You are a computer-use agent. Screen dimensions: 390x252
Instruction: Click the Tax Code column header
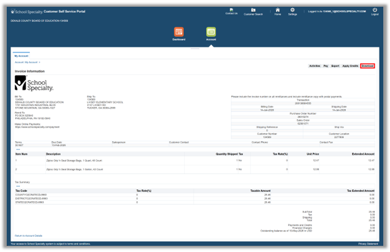(21, 191)
